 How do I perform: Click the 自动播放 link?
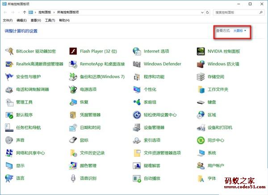152,179
